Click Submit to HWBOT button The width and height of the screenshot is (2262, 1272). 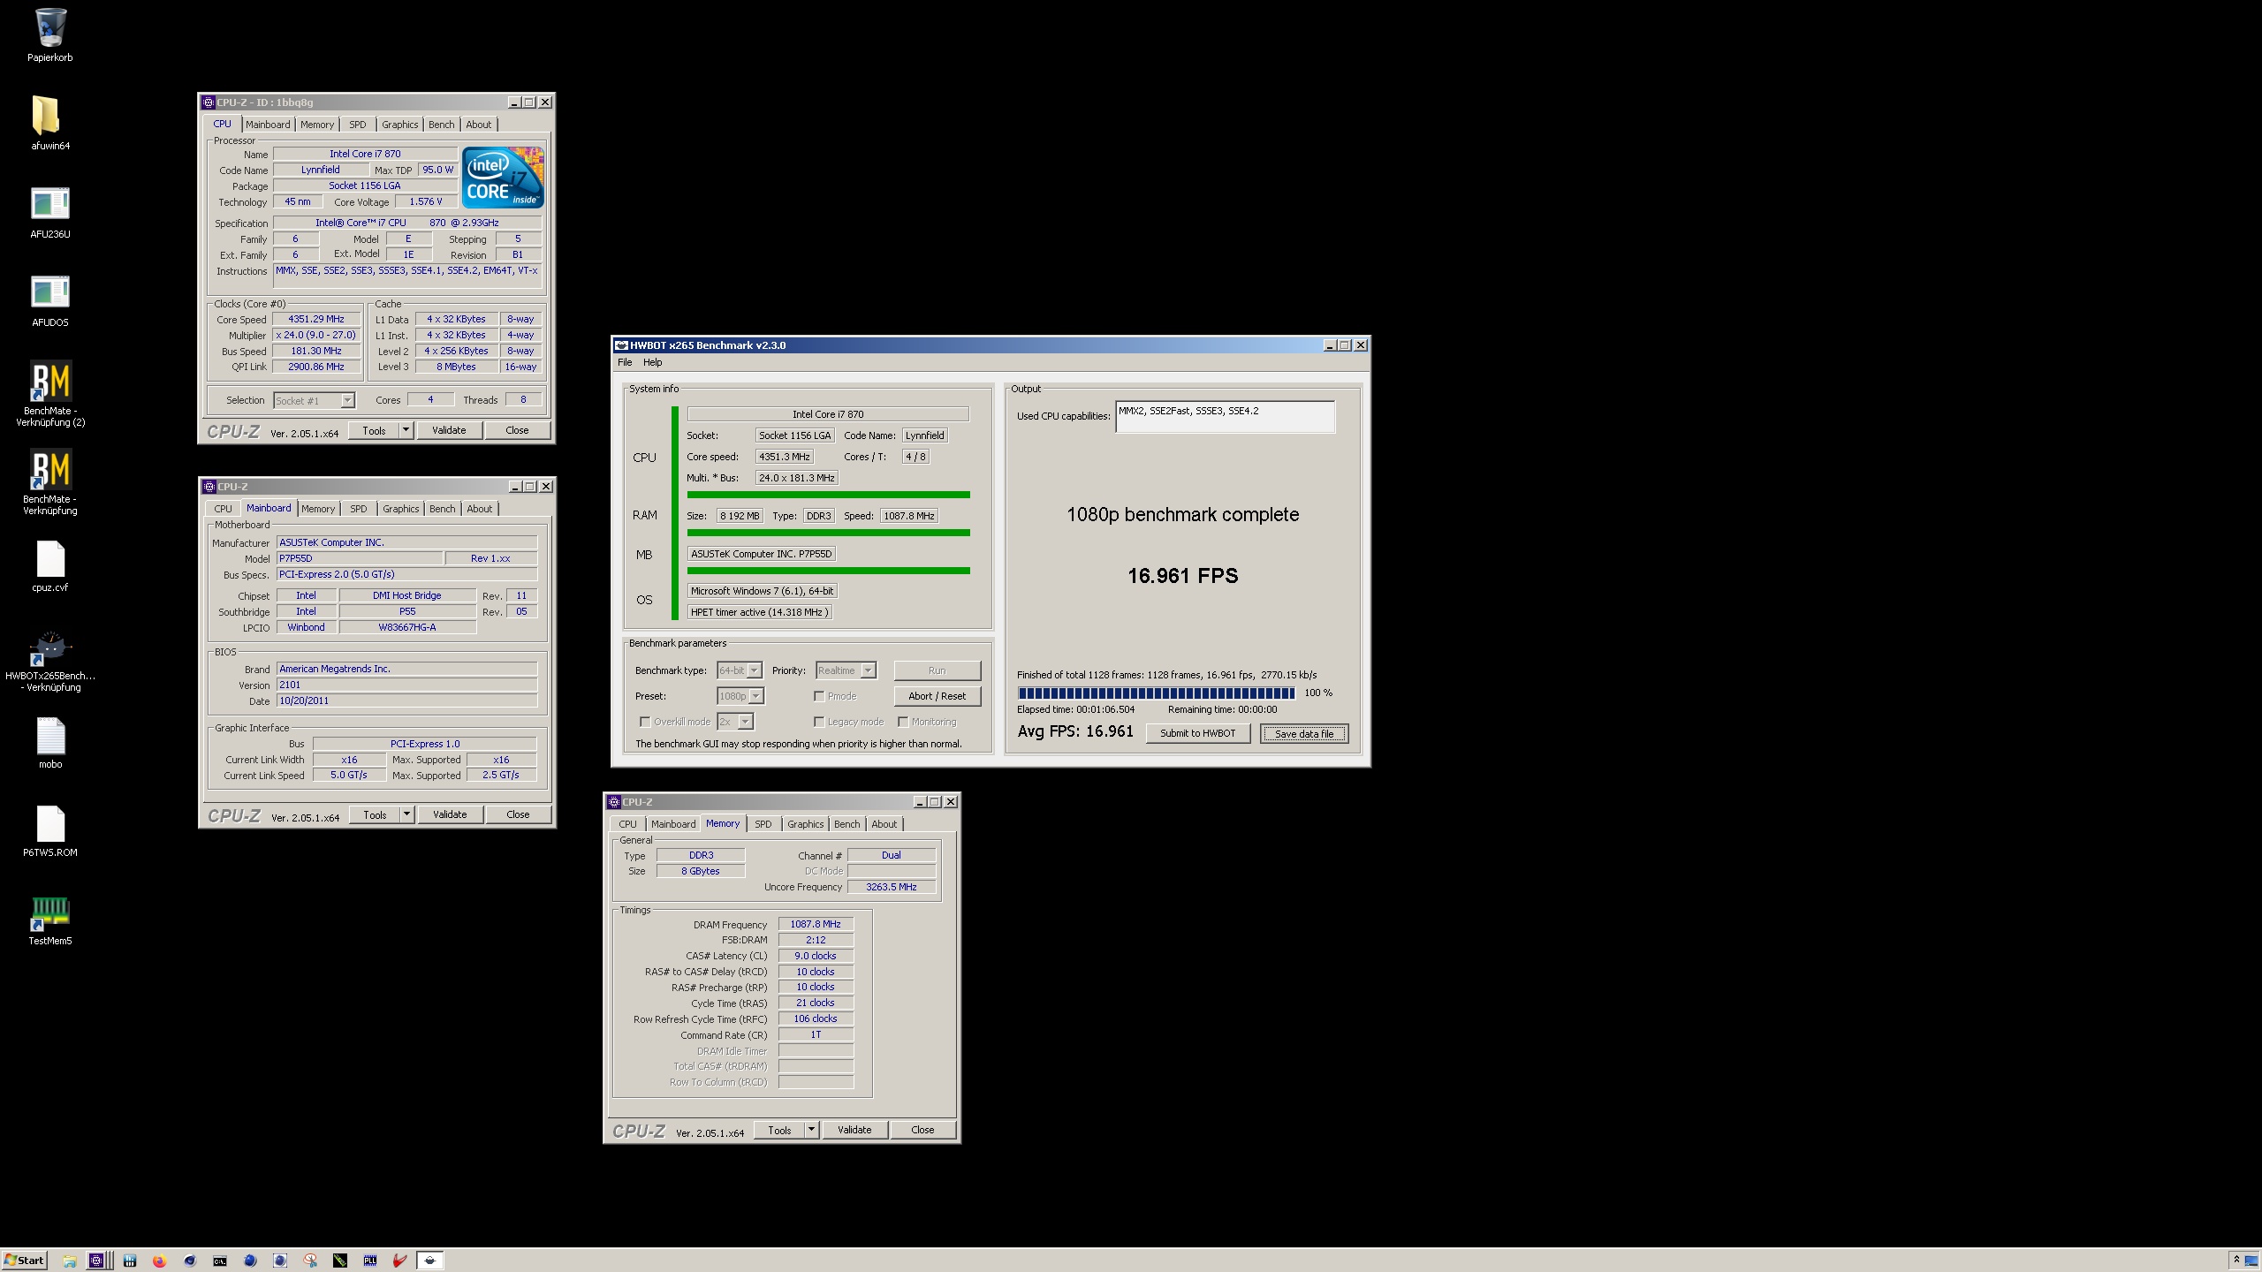[x=1197, y=733]
